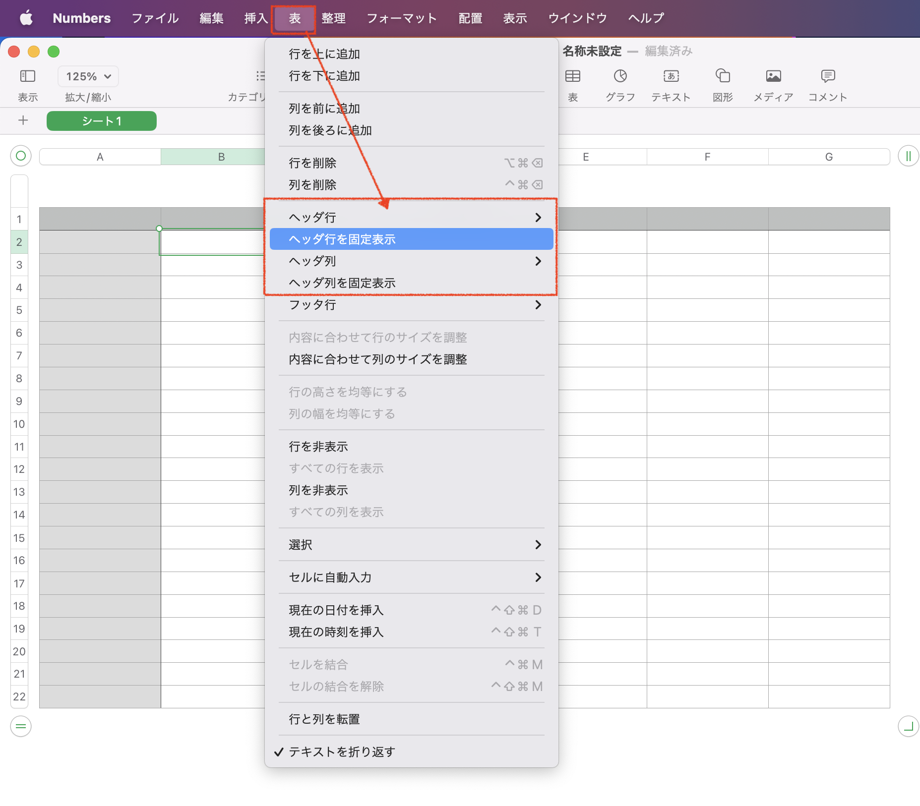Click 現在の日付を挿入 menu entry
Viewport: 920px width, 806px height.
tap(336, 610)
